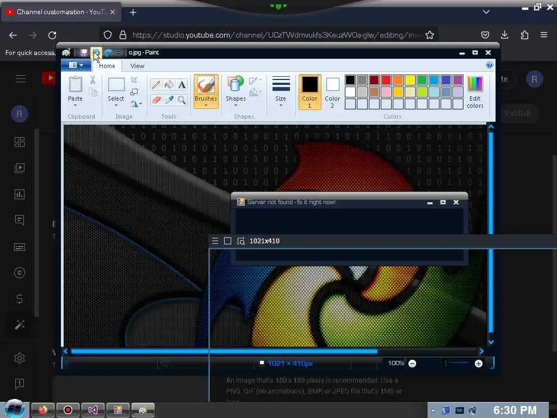Click the Crop icon in Image group
Viewport: 557px width, 418px height.
[x=134, y=79]
